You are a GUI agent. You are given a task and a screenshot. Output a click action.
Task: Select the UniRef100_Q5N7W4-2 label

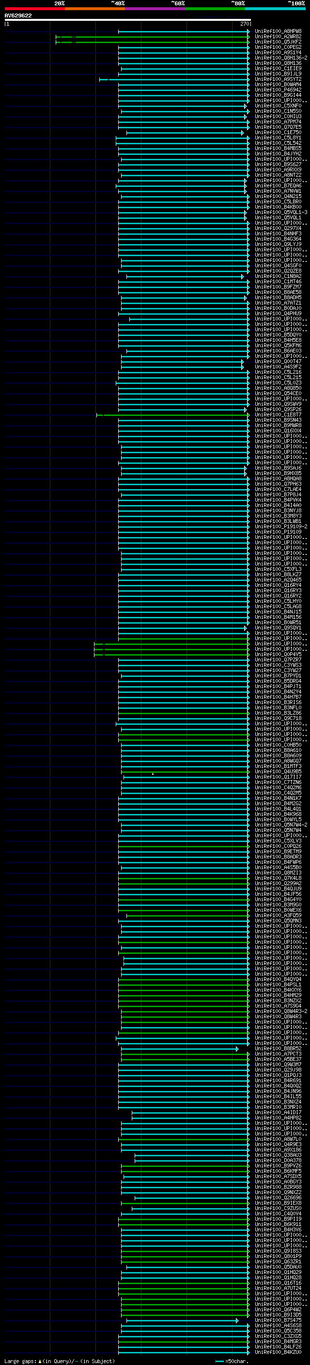pos(281,825)
